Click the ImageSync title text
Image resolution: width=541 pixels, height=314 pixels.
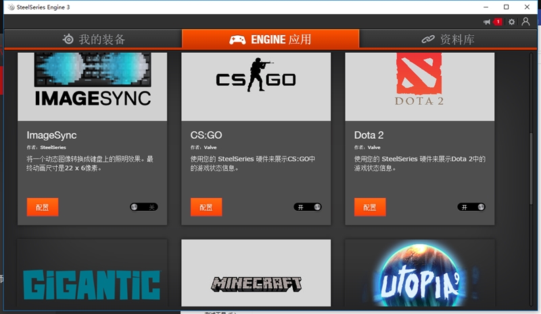51,135
